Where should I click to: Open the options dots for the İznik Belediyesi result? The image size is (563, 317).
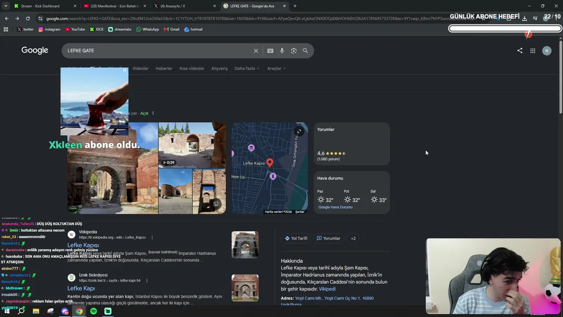[147, 280]
